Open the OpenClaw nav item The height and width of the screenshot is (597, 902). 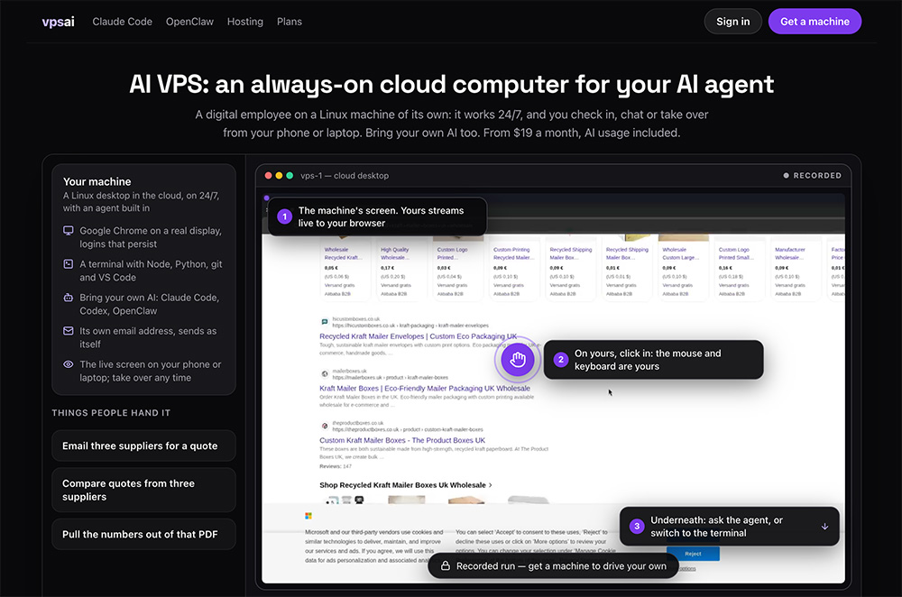189,22
